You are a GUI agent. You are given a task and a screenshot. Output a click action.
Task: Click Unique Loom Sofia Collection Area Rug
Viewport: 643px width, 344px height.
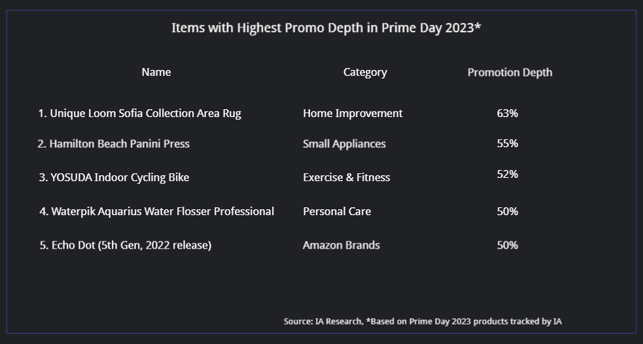(139, 114)
